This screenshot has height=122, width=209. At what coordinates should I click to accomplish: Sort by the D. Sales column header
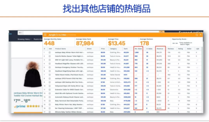point(149,49)
